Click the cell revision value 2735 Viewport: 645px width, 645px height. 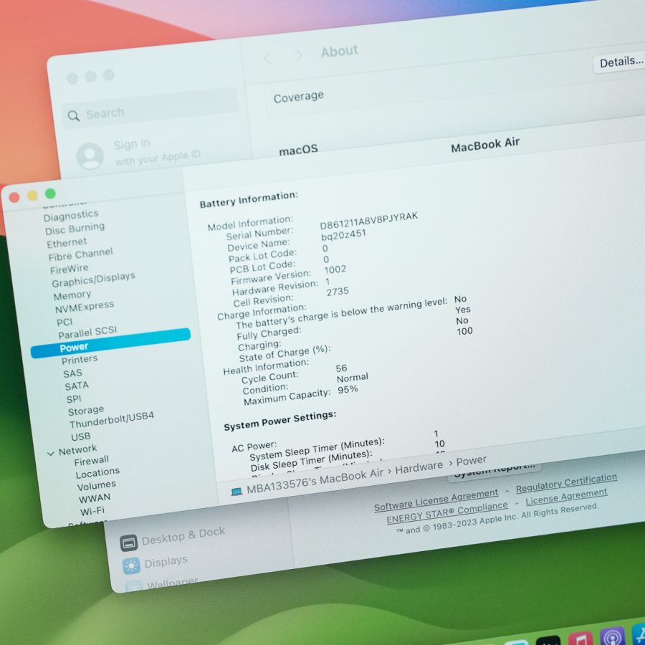tap(338, 292)
